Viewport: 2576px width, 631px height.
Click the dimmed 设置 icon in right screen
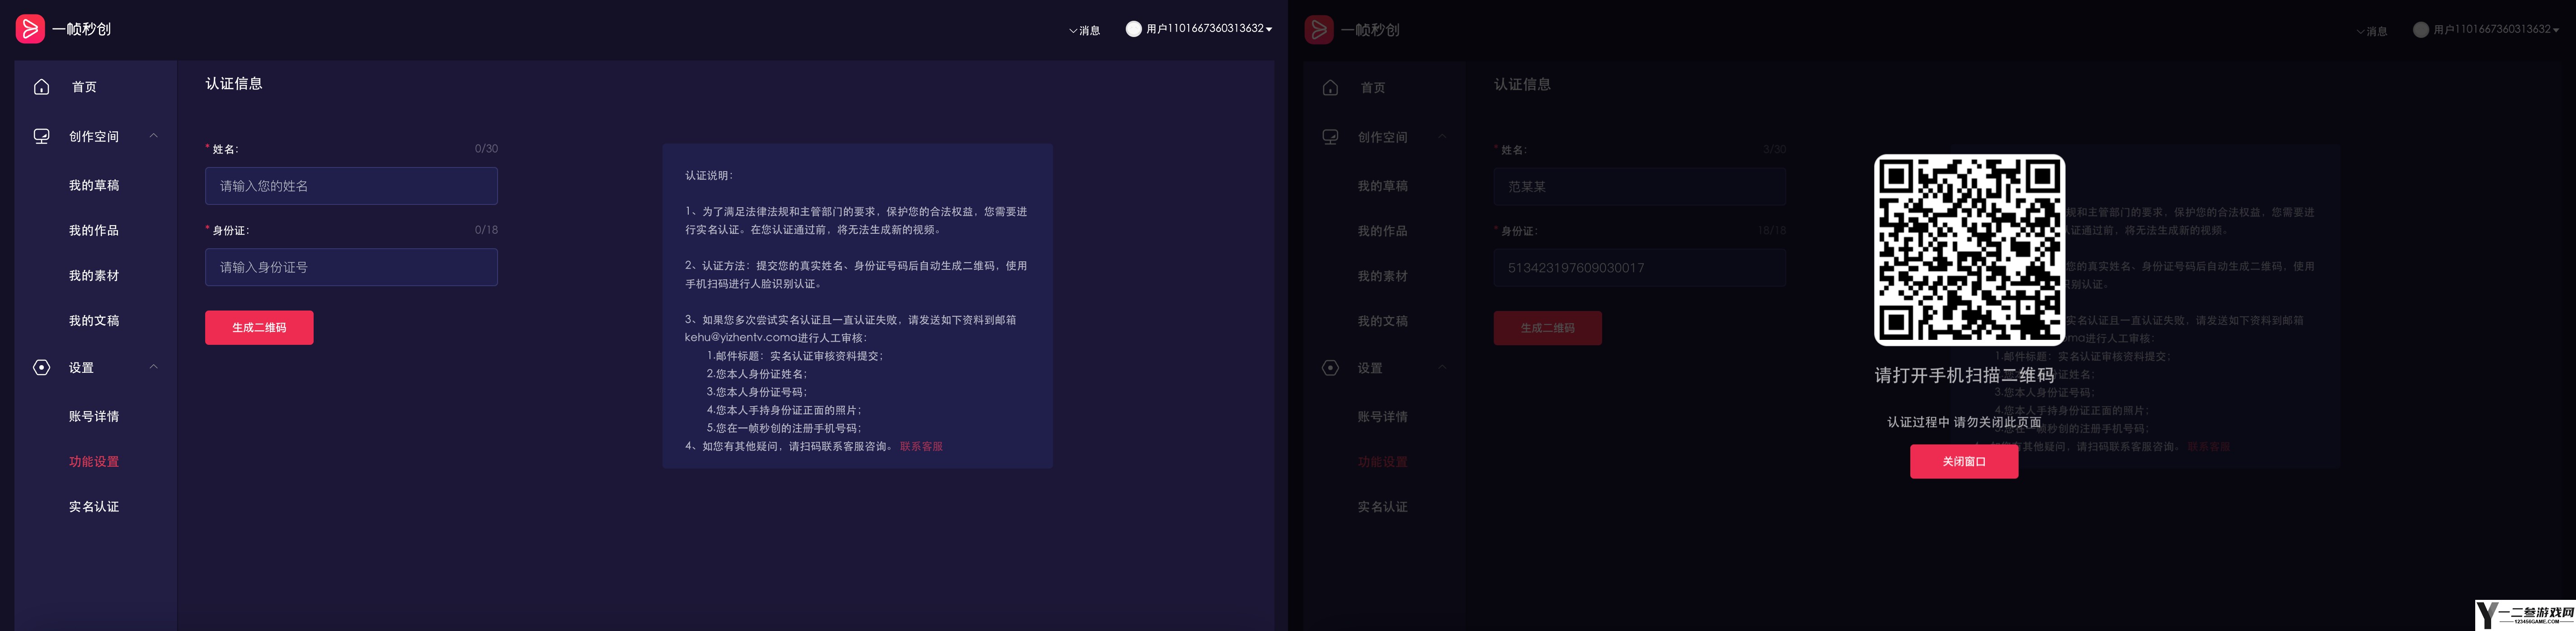click(x=1330, y=367)
